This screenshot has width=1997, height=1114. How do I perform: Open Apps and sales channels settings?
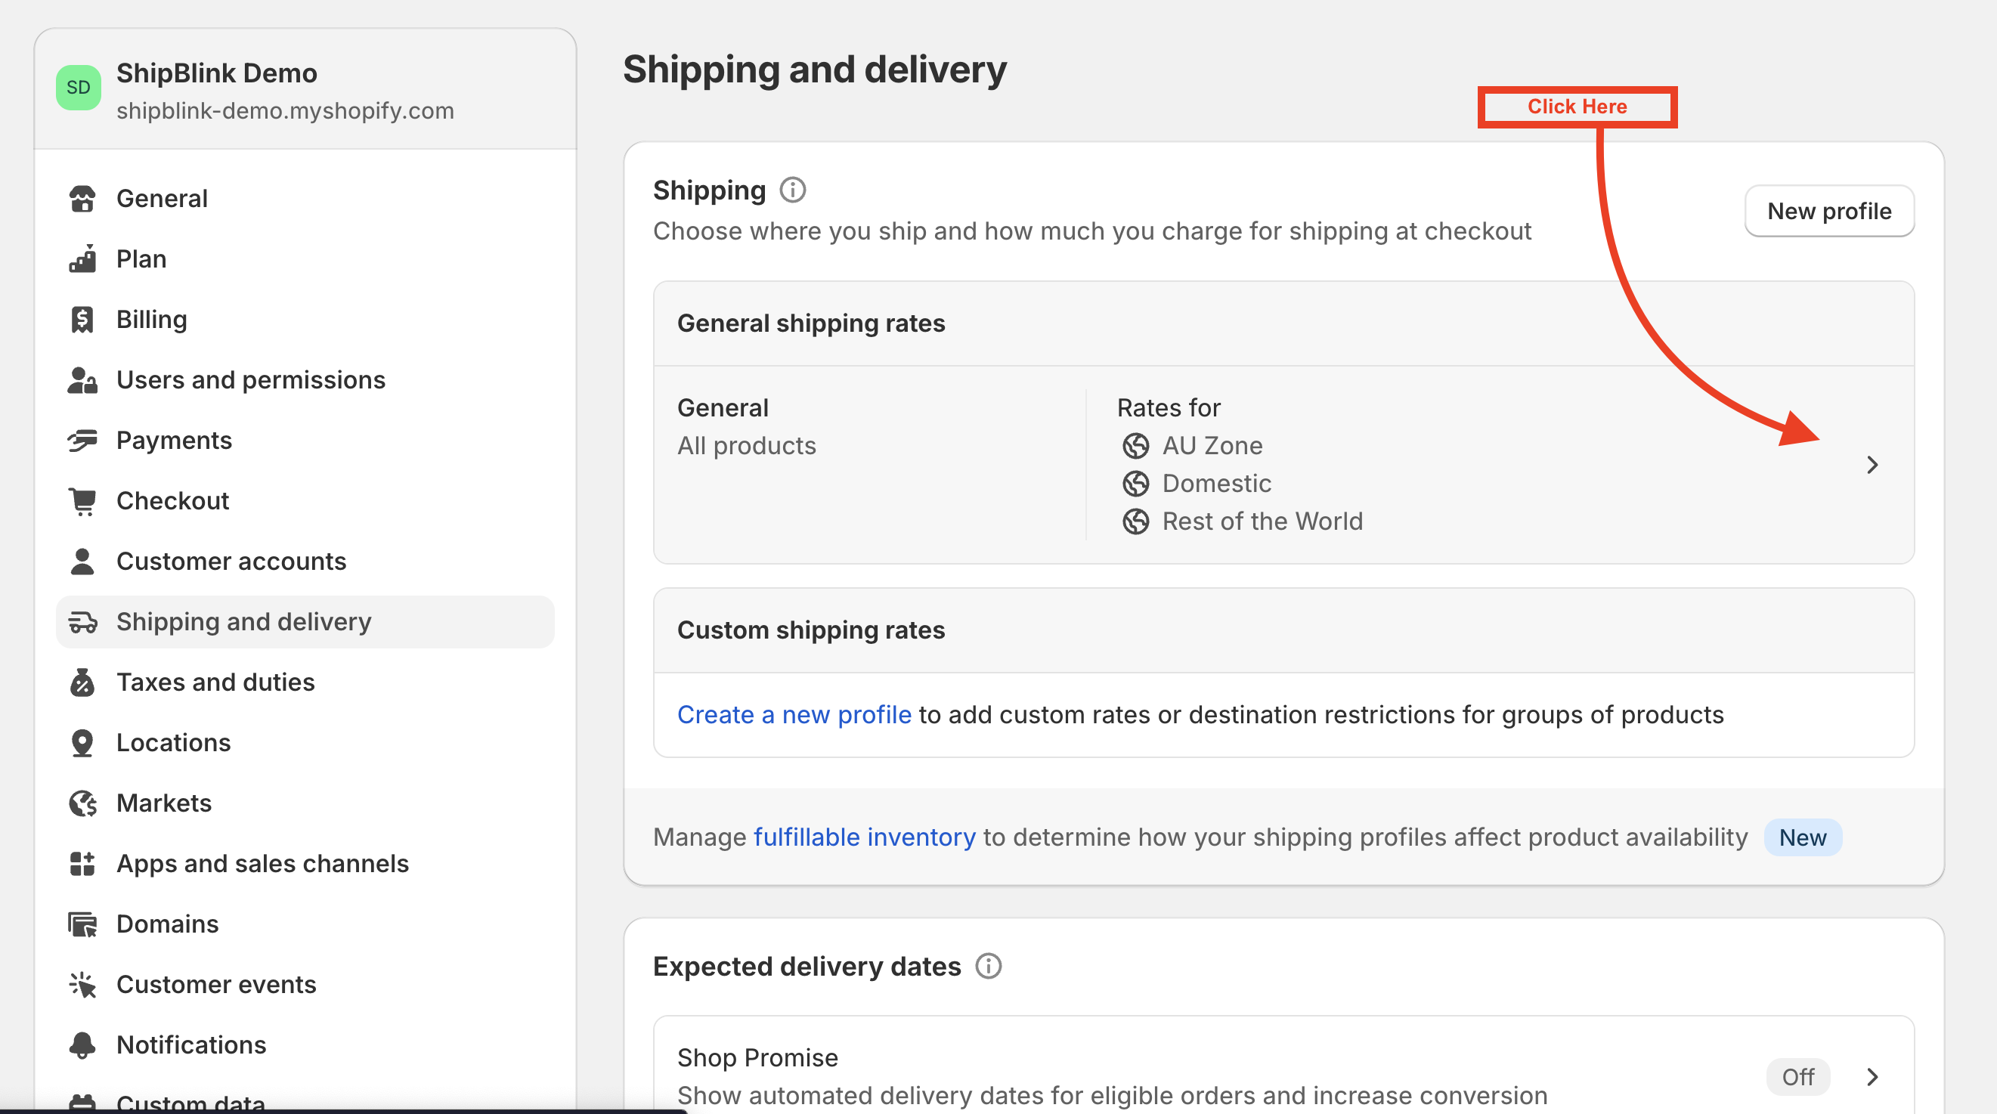point(305,864)
